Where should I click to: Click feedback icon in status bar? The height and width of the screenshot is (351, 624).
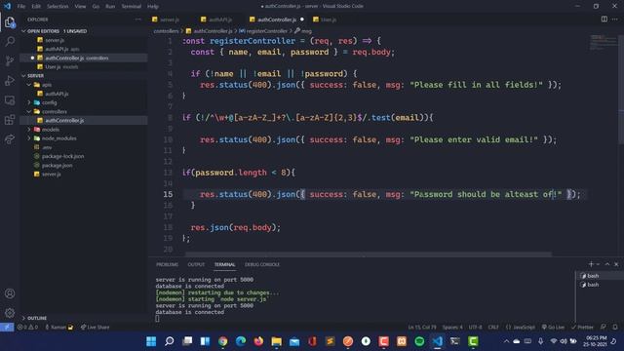(604, 328)
